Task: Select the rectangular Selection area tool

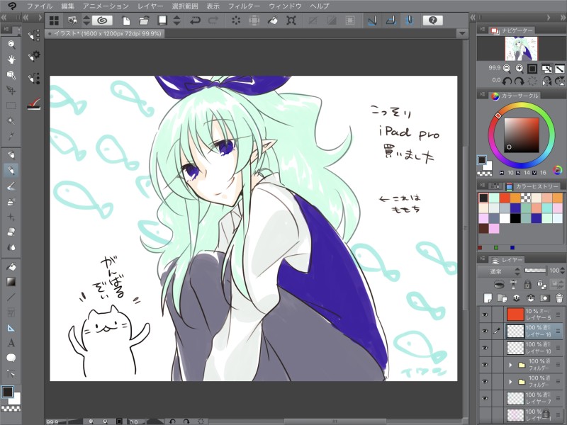Action: click(11, 106)
